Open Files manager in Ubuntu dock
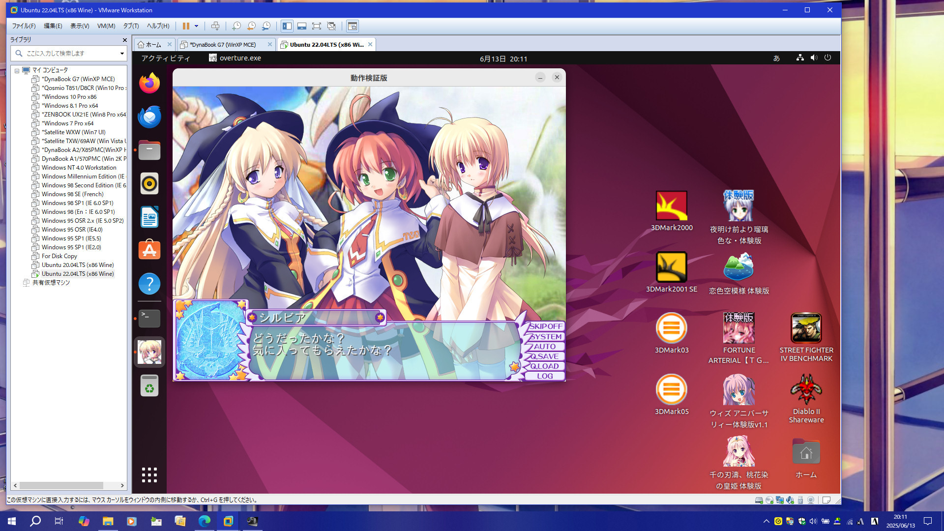The width and height of the screenshot is (944, 531). [149, 150]
